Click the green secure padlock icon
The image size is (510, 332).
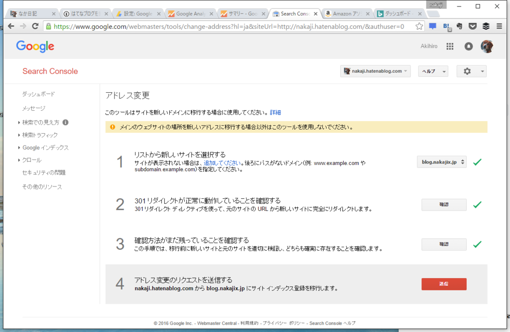point(48,26)
